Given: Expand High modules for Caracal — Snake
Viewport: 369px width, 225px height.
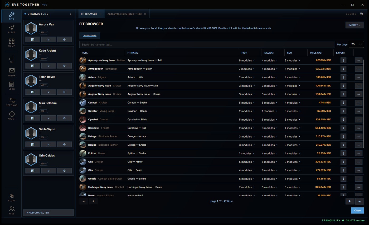Looking at the screenshot, I should coord(247,103).
